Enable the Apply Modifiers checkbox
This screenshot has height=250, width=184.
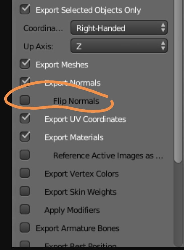click(x=25, y=210)
